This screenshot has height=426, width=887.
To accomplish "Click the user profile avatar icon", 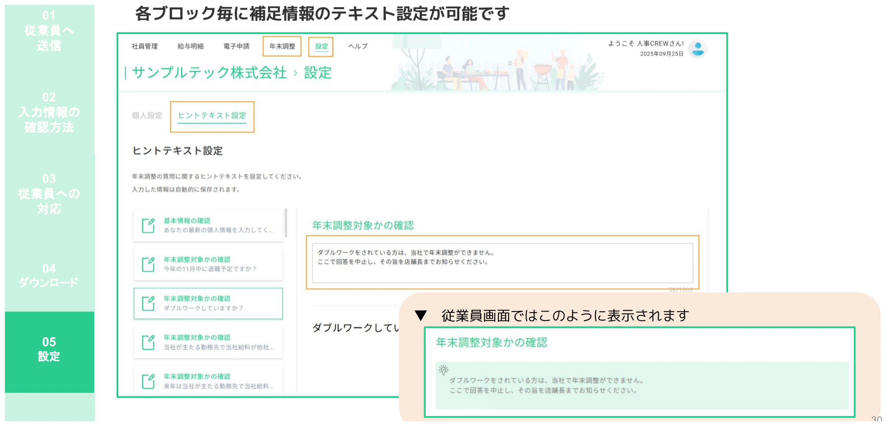I will pos(698,49).
